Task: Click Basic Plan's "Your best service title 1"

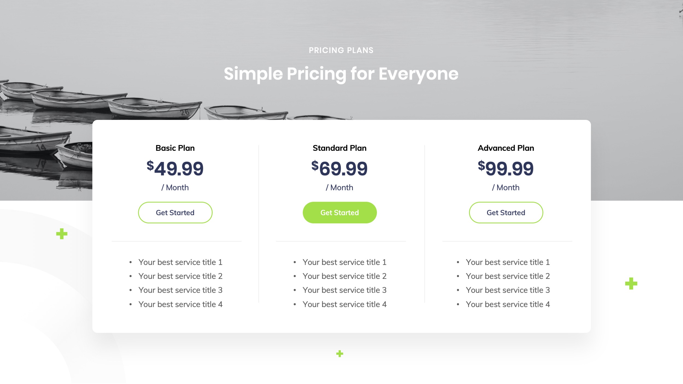Action: pyautogui.click(x=180, y=262)
